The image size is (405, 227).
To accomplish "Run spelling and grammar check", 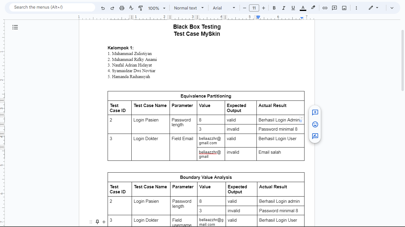I will [x=131, y=8].
